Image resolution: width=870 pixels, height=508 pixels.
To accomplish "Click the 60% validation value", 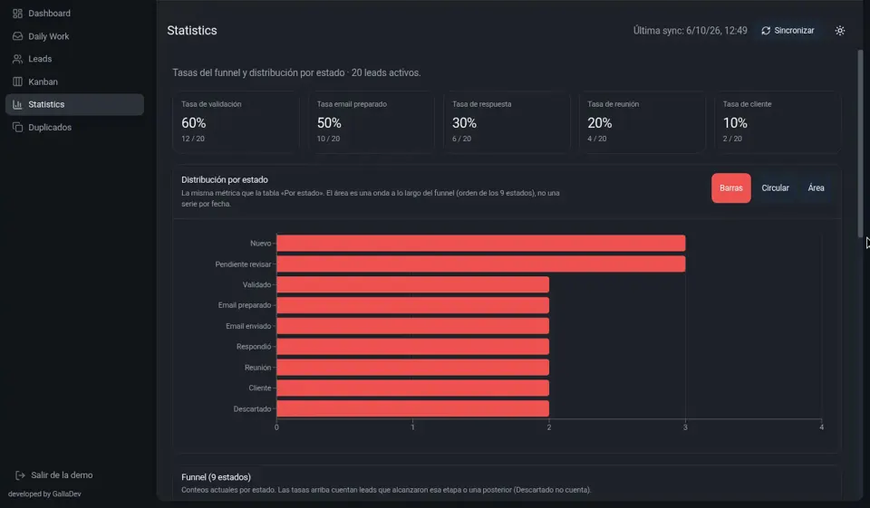I will 194,122.
